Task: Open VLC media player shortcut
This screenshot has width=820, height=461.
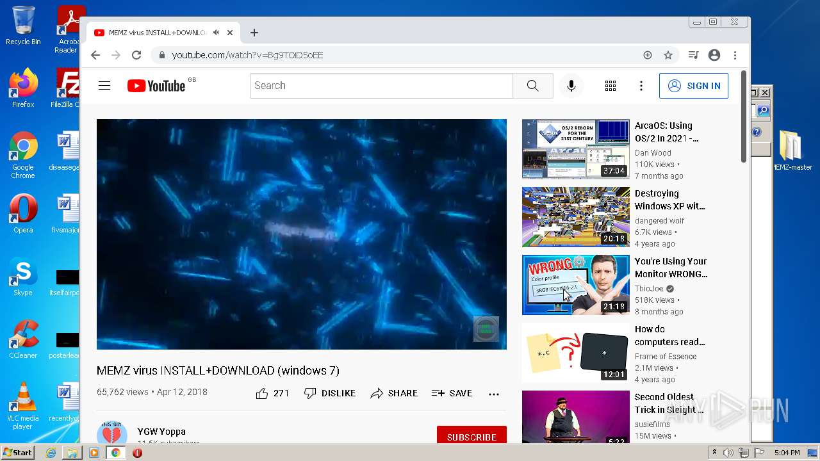Action: (x=23, y=406)
